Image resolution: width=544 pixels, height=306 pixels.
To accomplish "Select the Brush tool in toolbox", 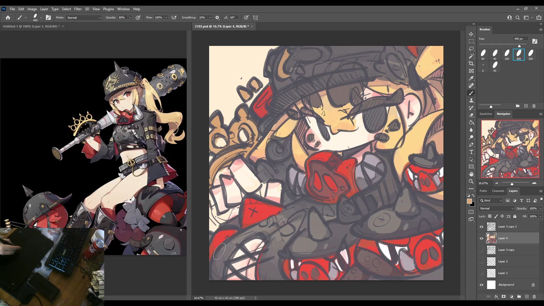I will [x=471, y=93].
